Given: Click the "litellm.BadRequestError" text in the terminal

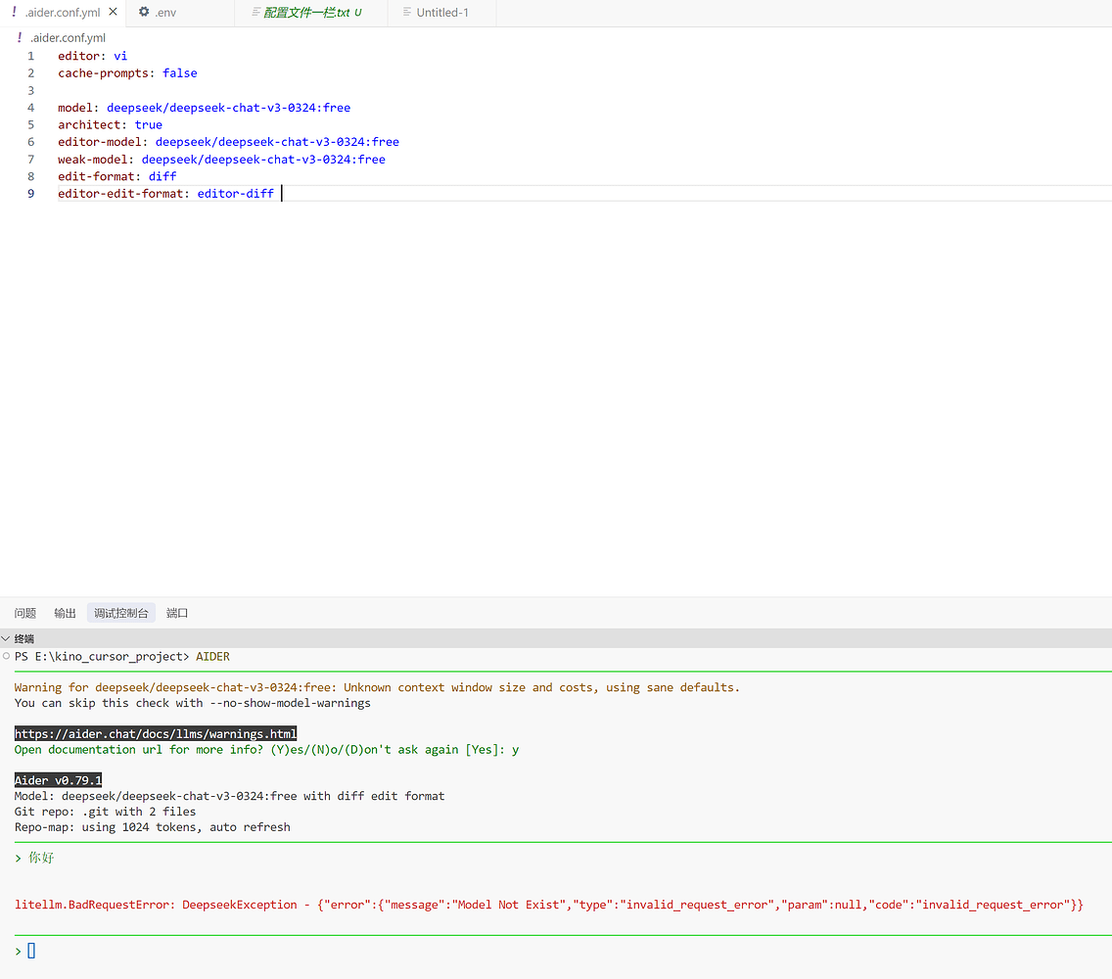Looking at the screenshot, I should pyautogui.click(x=91, y=905).
